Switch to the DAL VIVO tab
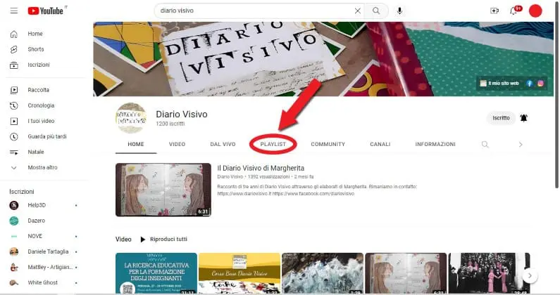The height and width of the screenshot is (295, 560). 223,144
